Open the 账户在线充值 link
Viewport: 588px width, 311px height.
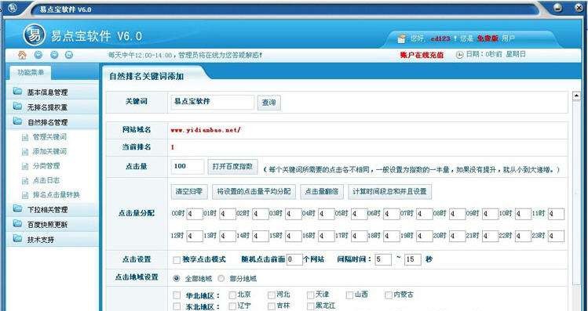(x=422, y=55)
